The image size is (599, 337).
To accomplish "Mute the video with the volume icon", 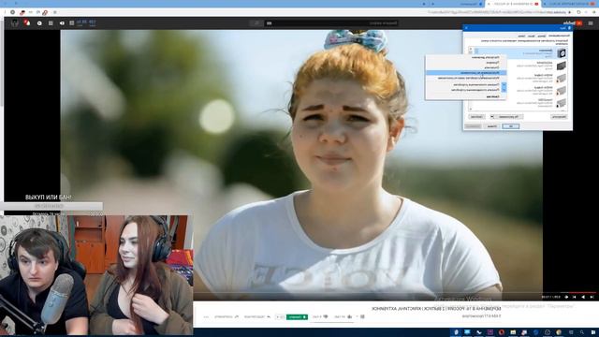I will click(x=566, y=297).
